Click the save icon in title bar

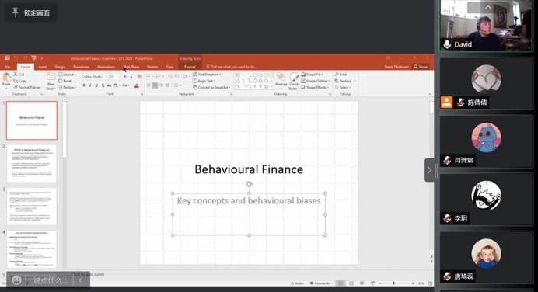pos(7,58)
